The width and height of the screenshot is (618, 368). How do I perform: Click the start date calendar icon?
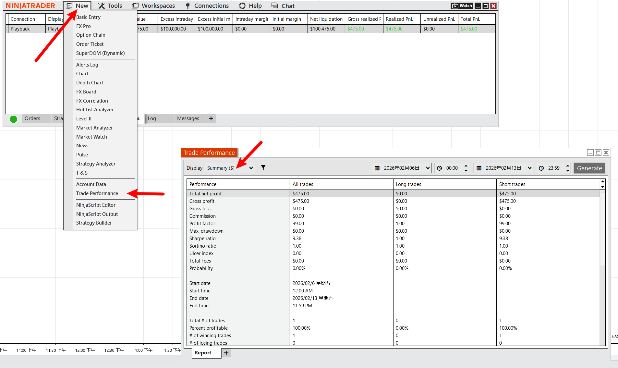377,168
